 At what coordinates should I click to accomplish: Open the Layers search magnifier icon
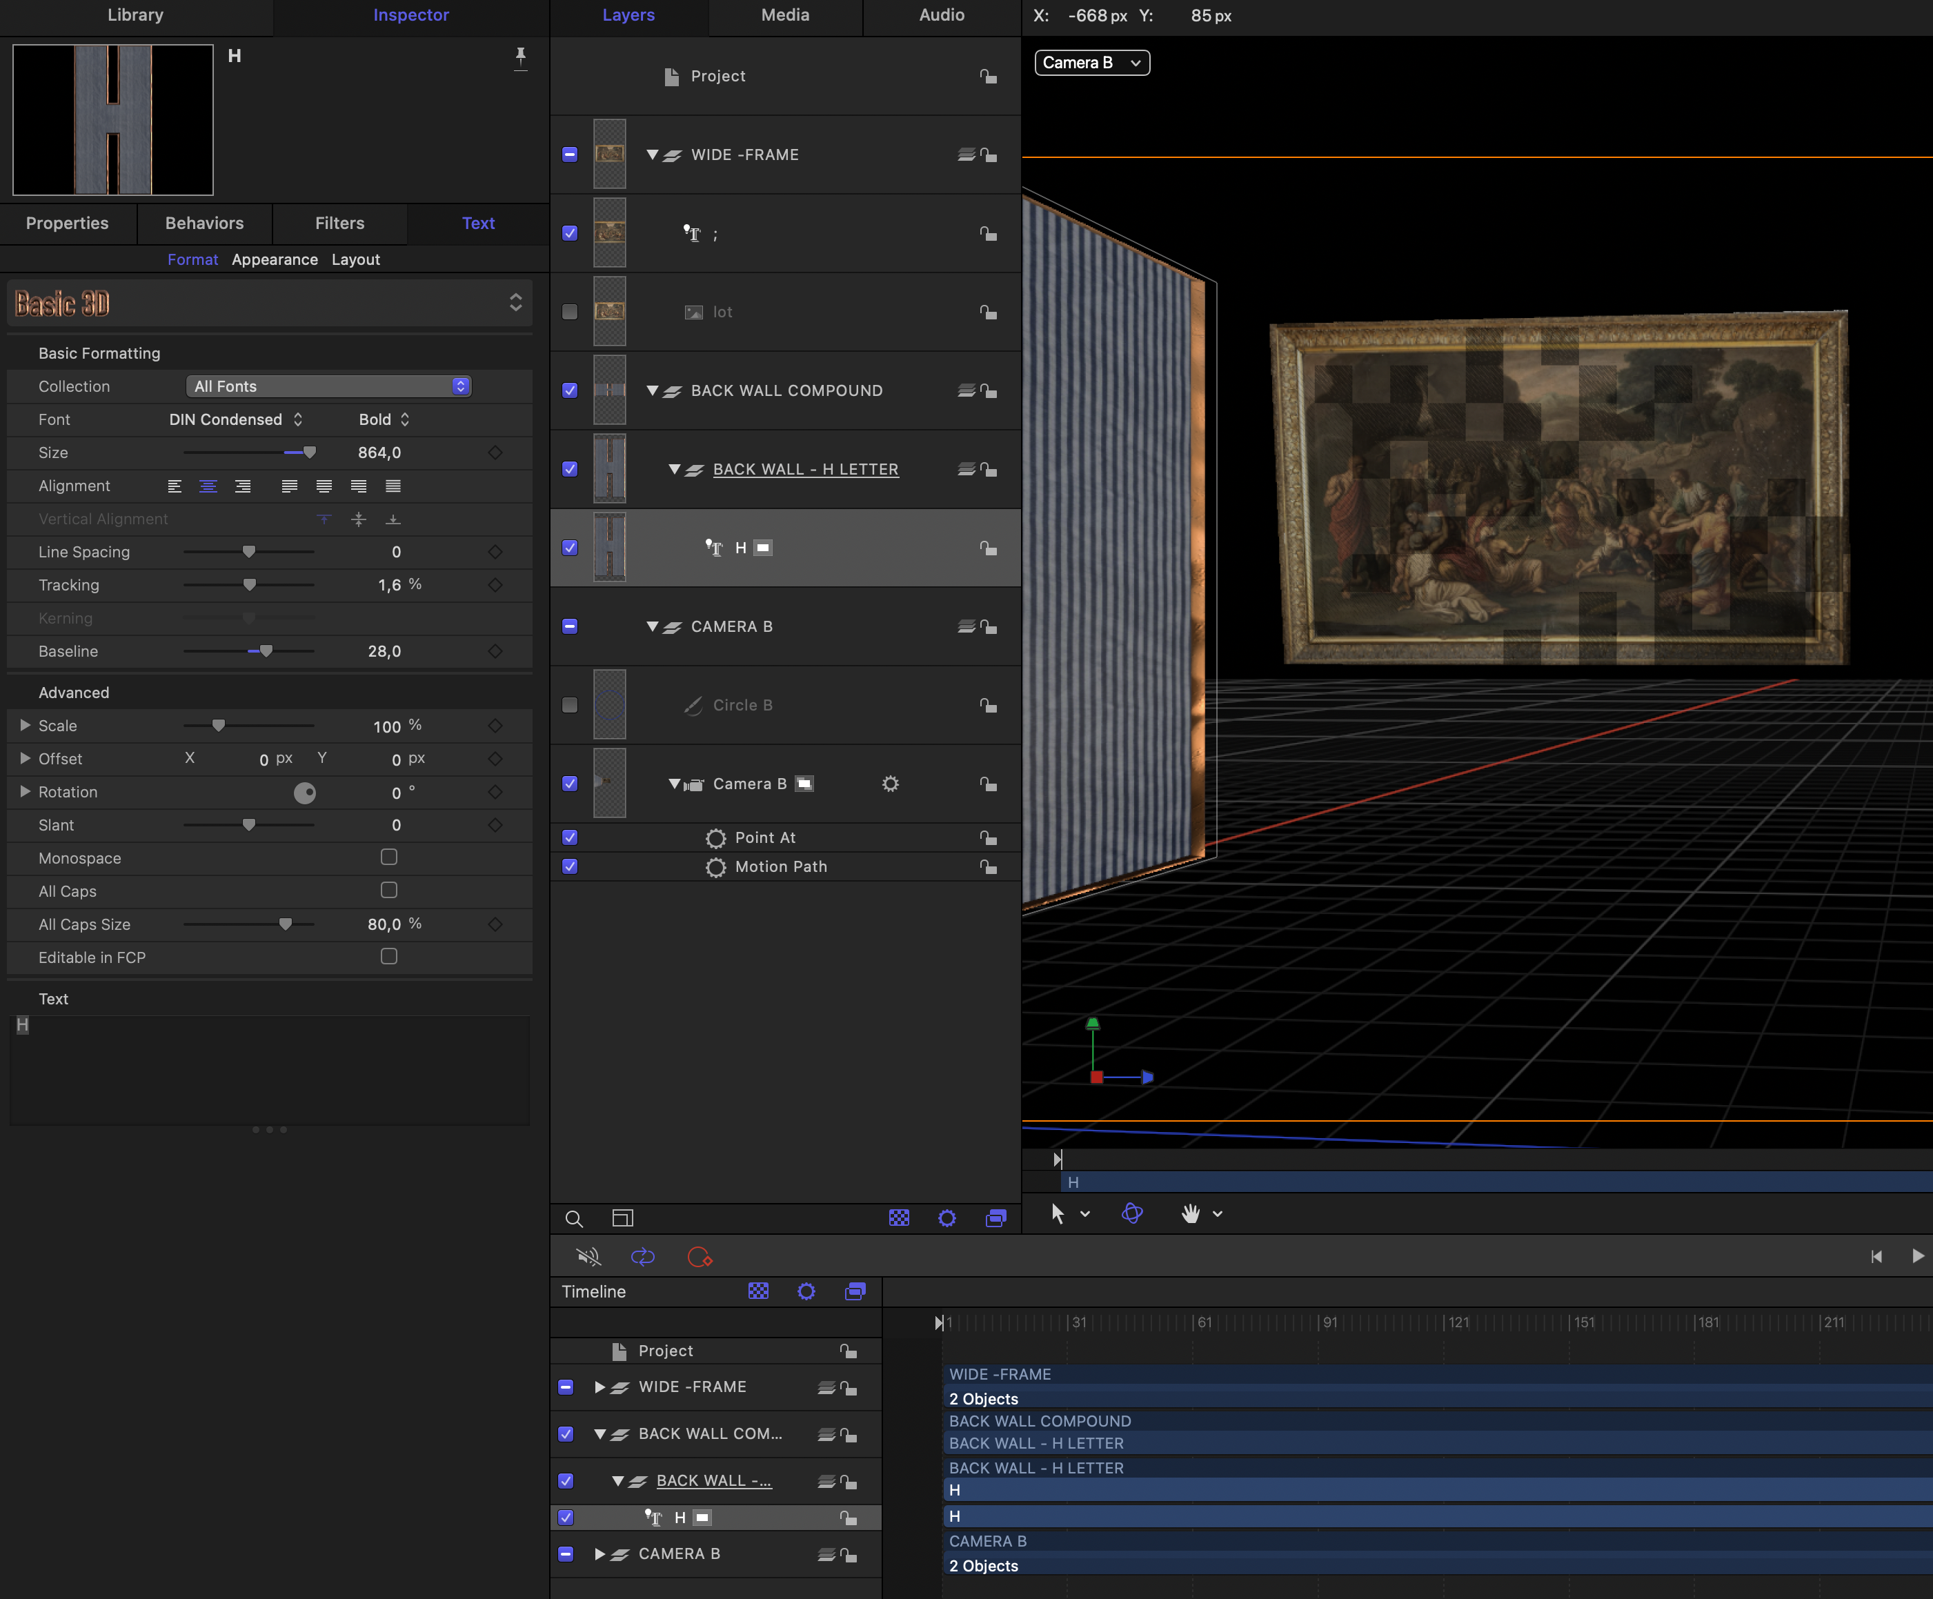pos(573,1218)
